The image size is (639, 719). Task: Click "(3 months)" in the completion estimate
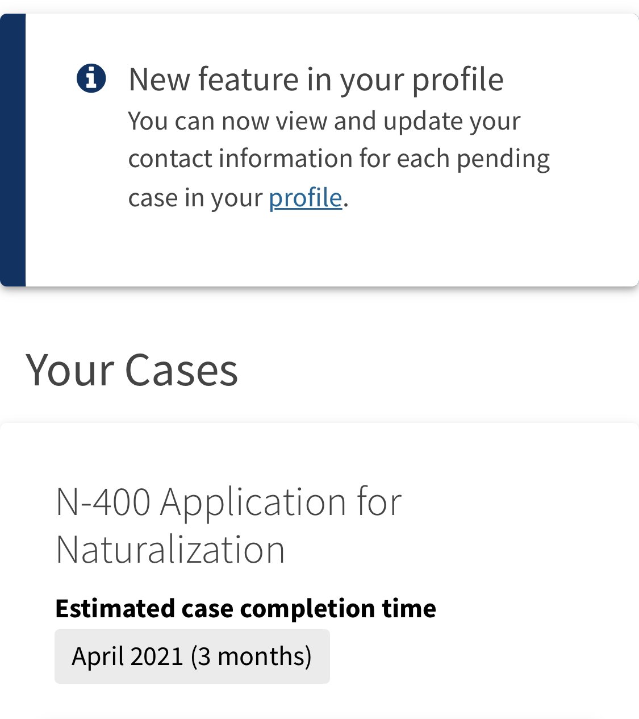(251, 656)
